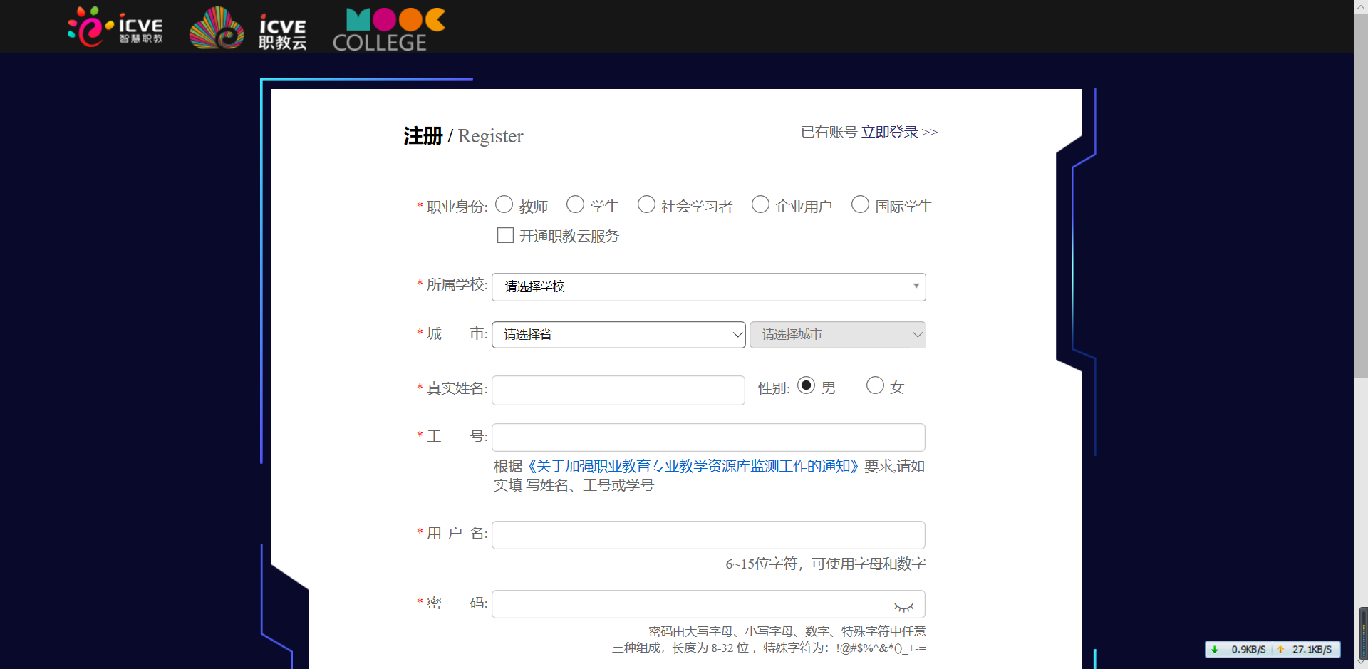Toggle password visibility eye icon
This screenshot has height=669, width=1368.
[x=903, y=606]
